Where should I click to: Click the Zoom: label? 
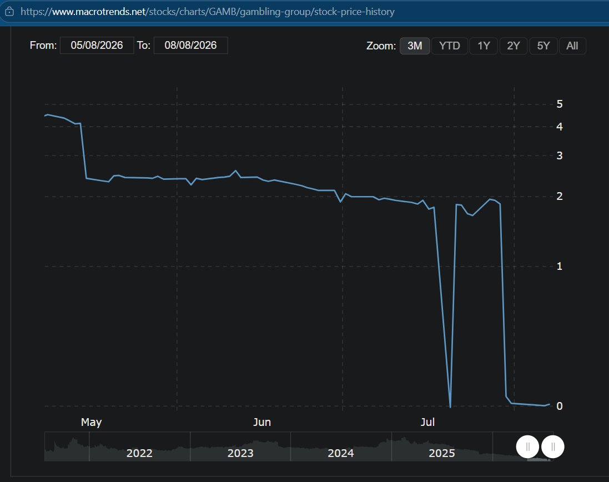[x=381, y=46]
